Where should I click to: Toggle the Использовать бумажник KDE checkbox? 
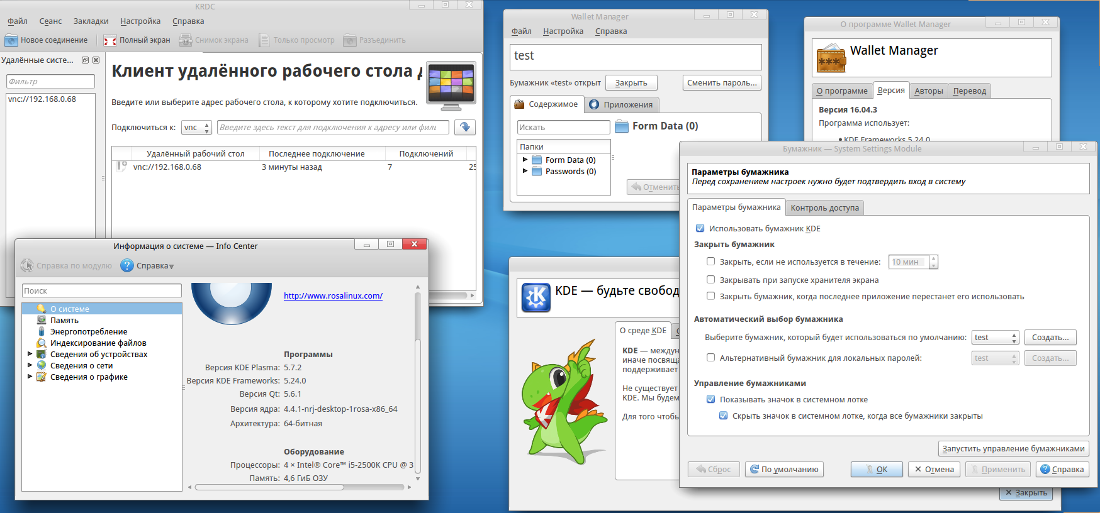[x=700, y=228]
